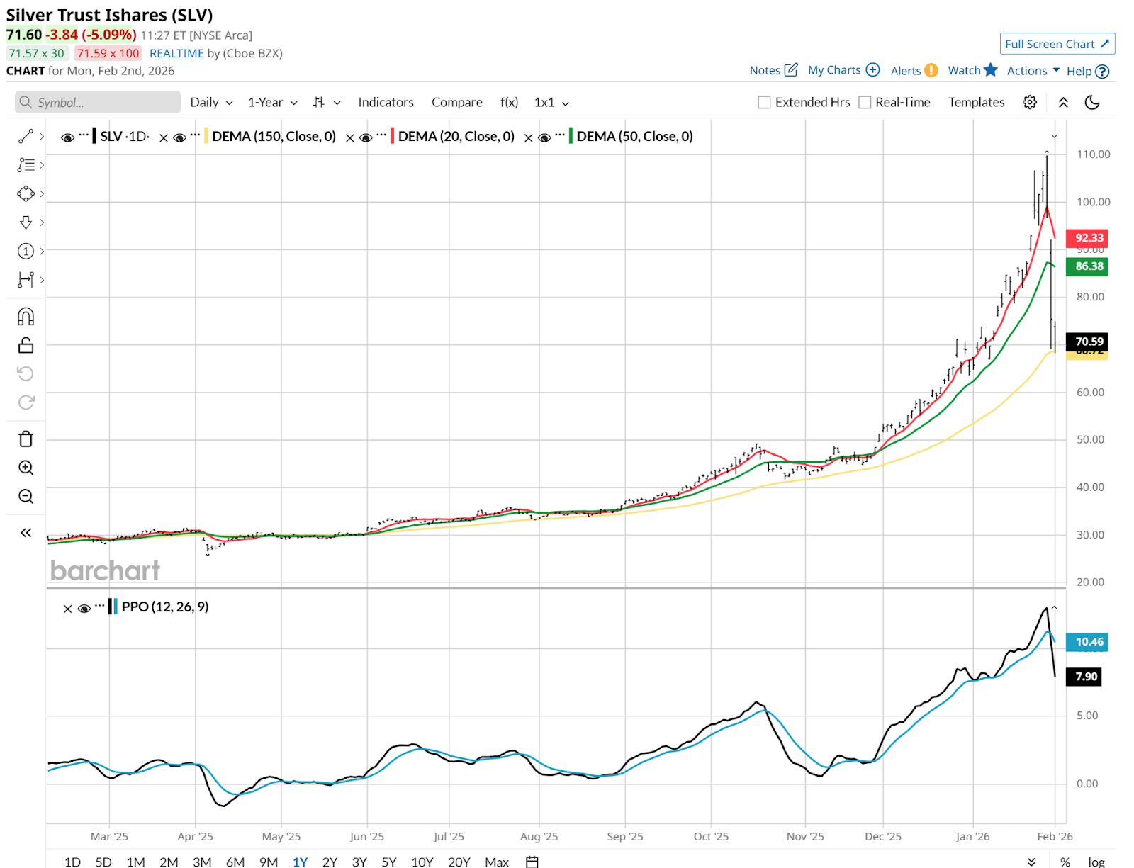Image resolution: width=1134 pixels, height=868 pixels.
Task: Select the line drawing tool
Action: pyautogui.click(x=26, y=136)
